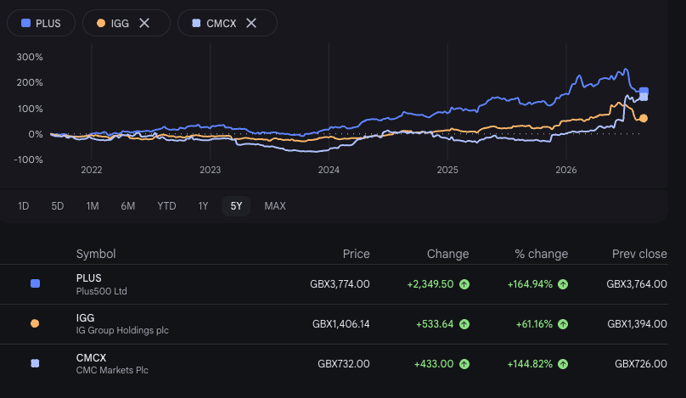Click the 2026 label on chart axis
686x398 pixels.
(566, 170)
